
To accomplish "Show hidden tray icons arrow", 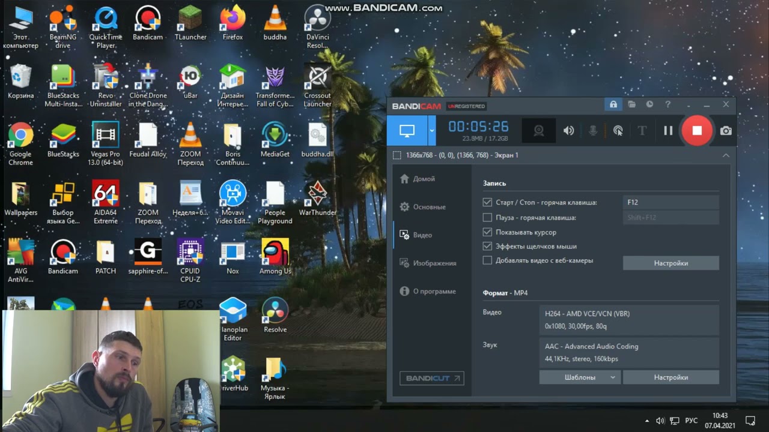I will click(x=647, y=421).
